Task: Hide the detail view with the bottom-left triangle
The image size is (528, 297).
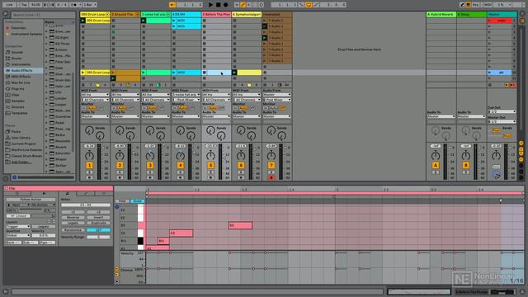Action: [6, 291]
